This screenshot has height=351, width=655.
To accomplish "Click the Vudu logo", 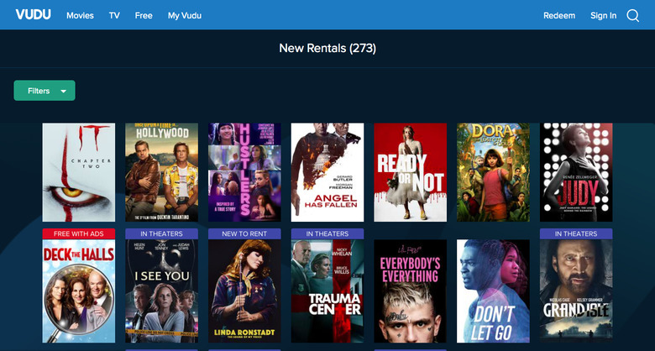I will (33, 15).
